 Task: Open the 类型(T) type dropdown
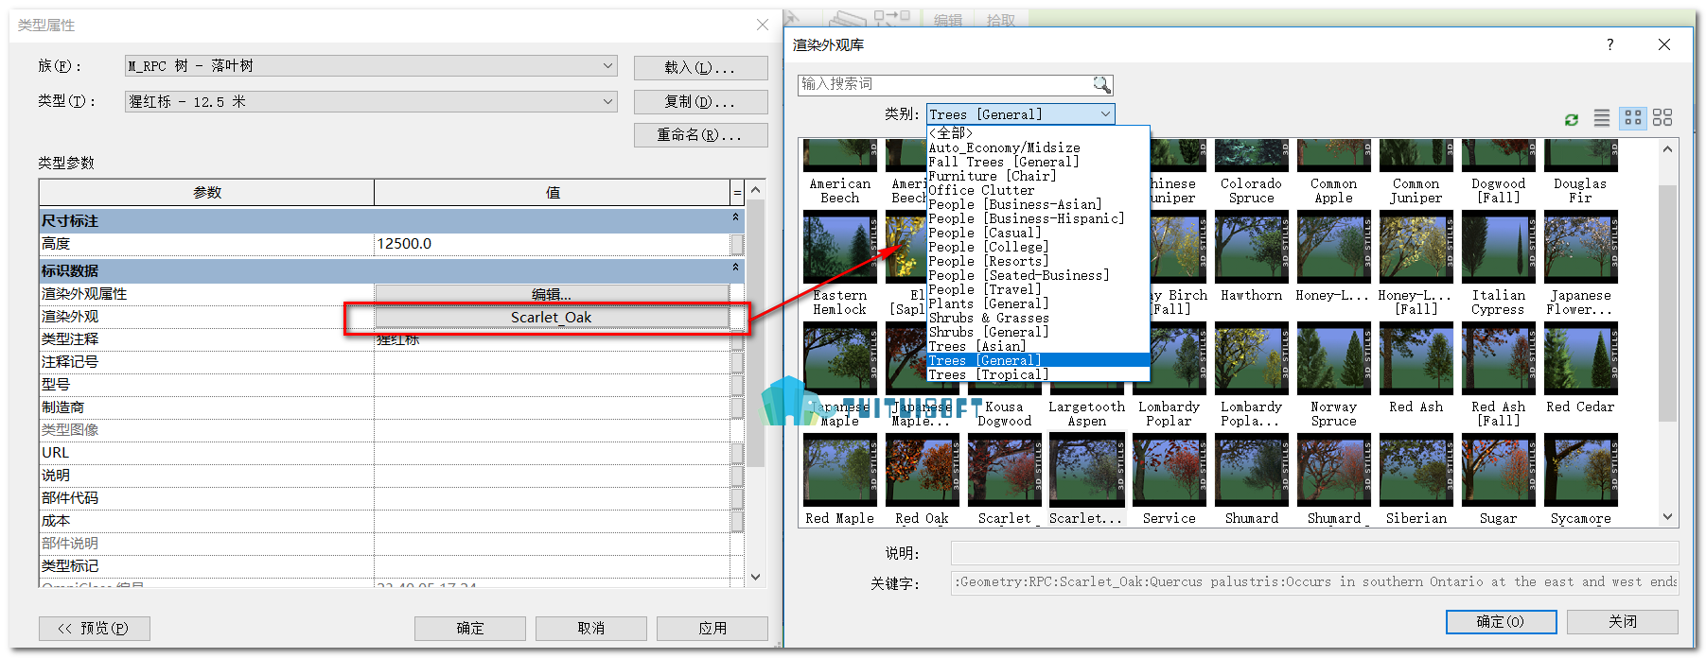pos(371,101)
